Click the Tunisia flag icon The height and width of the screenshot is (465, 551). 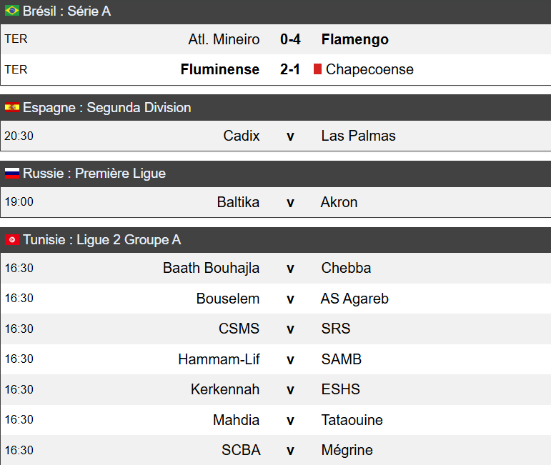12,240
